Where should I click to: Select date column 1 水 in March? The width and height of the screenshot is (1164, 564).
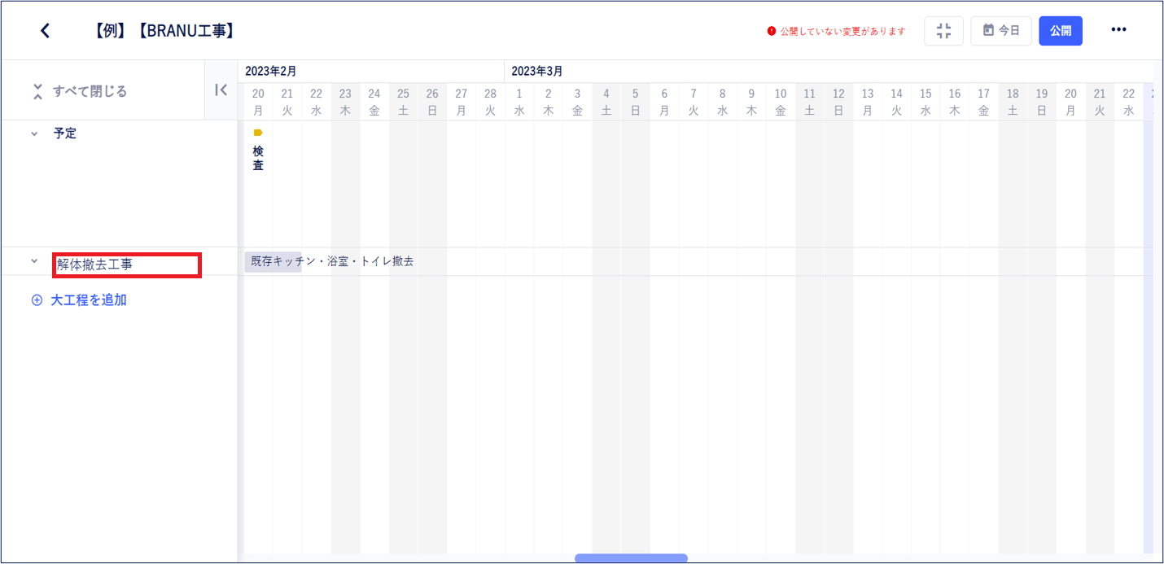click(x=519, y=102)
